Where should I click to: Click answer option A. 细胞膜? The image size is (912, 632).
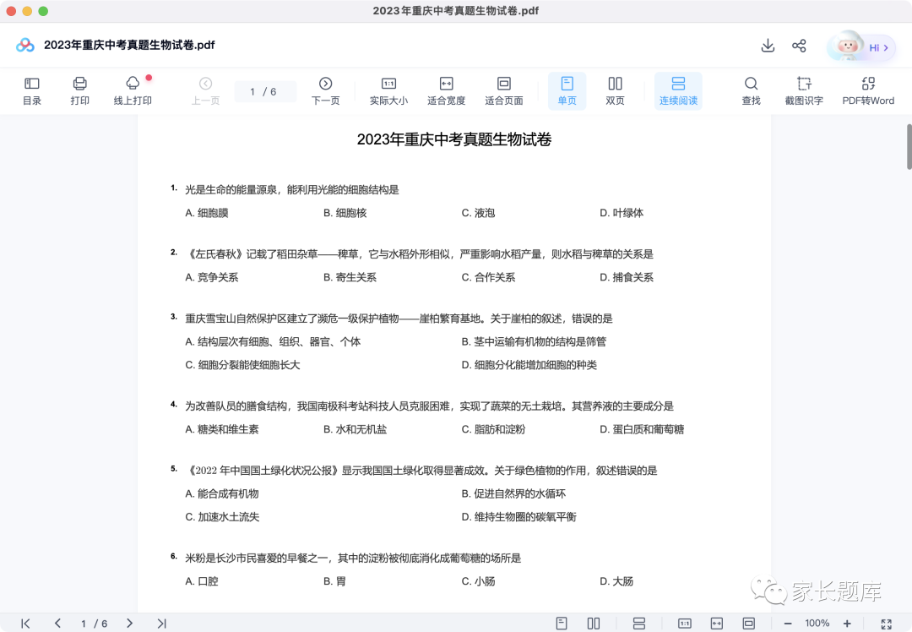[x=207, y=213]
